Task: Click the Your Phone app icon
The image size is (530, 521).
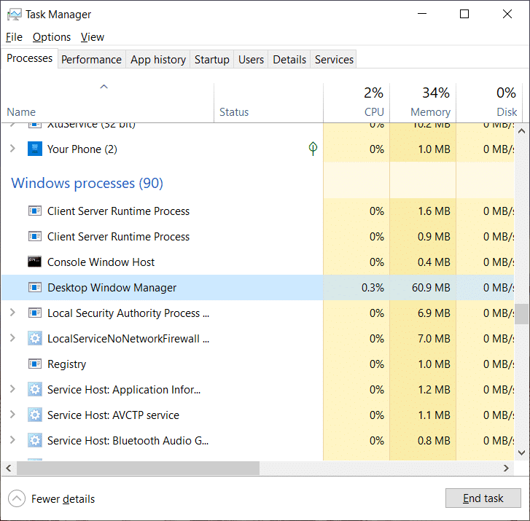Action: click(x=34, y=149)
